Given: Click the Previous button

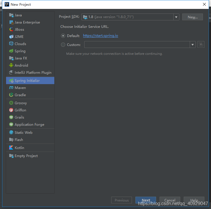Looking at the screenshot, I should click(x=122, y=200).
